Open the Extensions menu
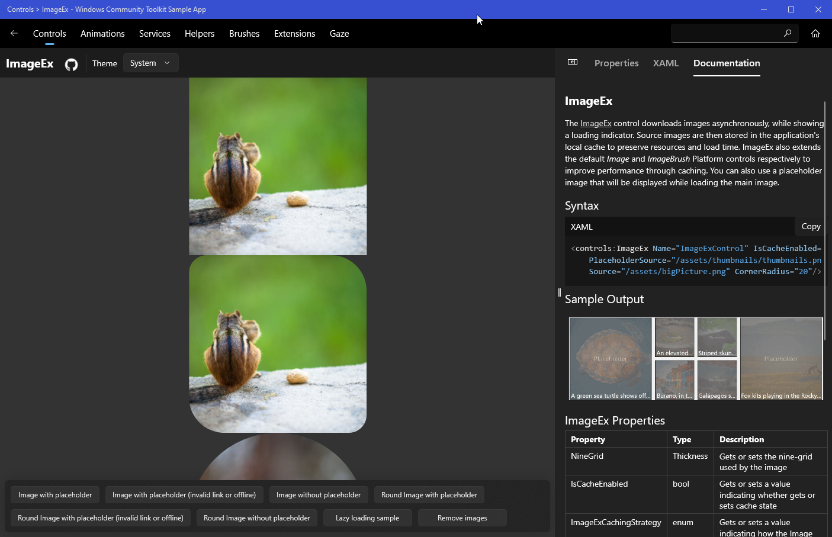Screen dimensions: 832x537 (294, 34)
